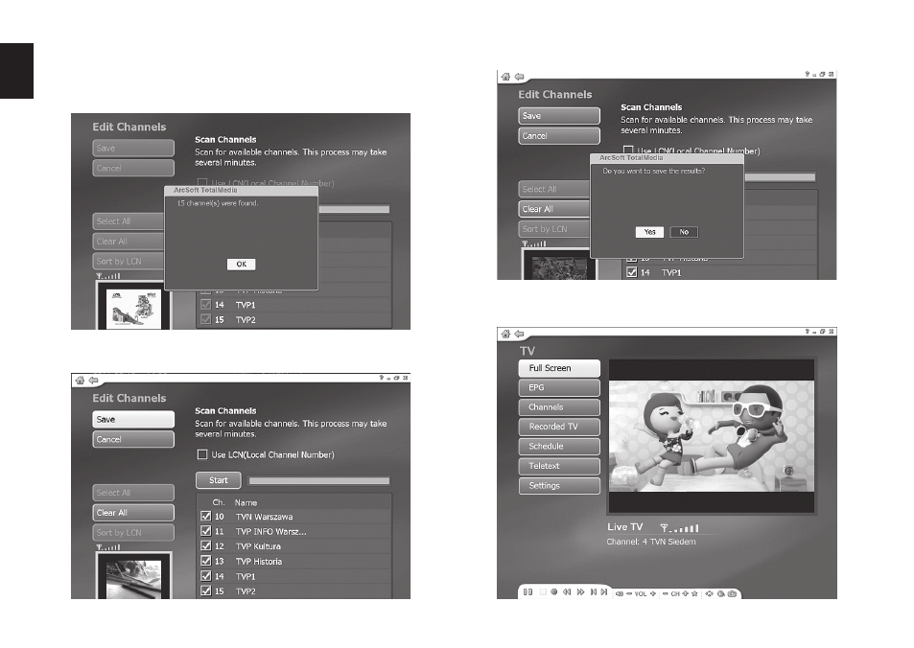The width and height of the screenshot is (914, 648).
Task: Click the Stop square in the TV toolbar
Action: pyautogui.click(x=543, y=592)
